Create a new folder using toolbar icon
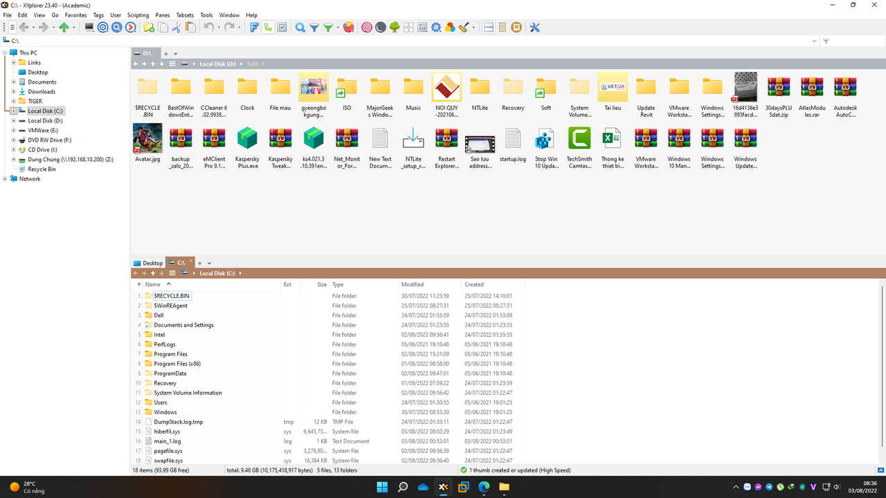The height and width of the screenshot is (498, 886). [148, 27]
